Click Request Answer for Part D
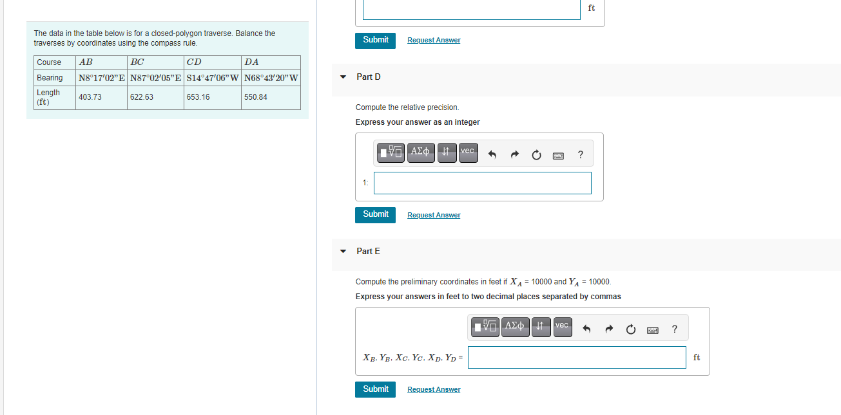 coord(433,215)
